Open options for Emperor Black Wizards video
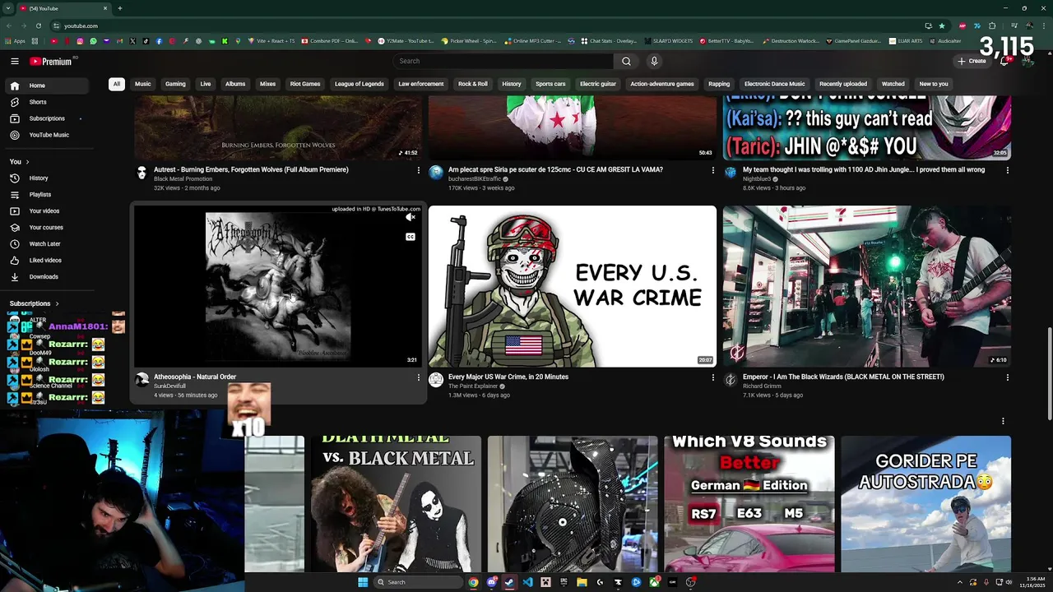 [x=1007, y=377]
